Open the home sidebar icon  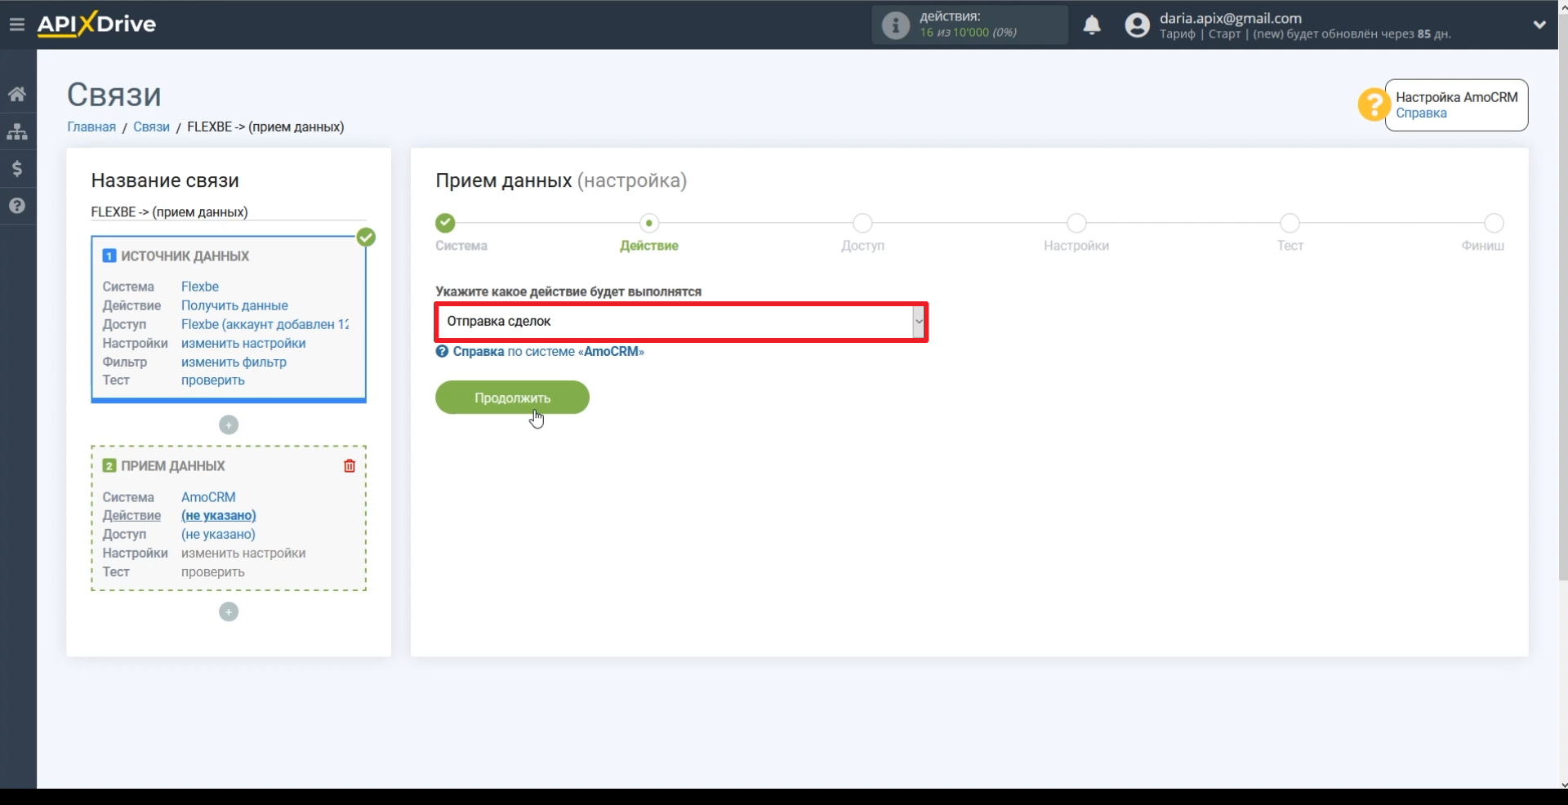coord(17,94)
